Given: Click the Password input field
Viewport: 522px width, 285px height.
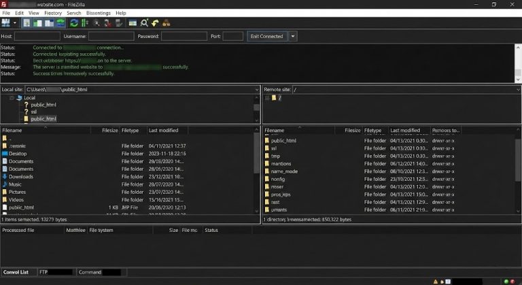Looking at the screenshot, I should click(x=184, y=36).
